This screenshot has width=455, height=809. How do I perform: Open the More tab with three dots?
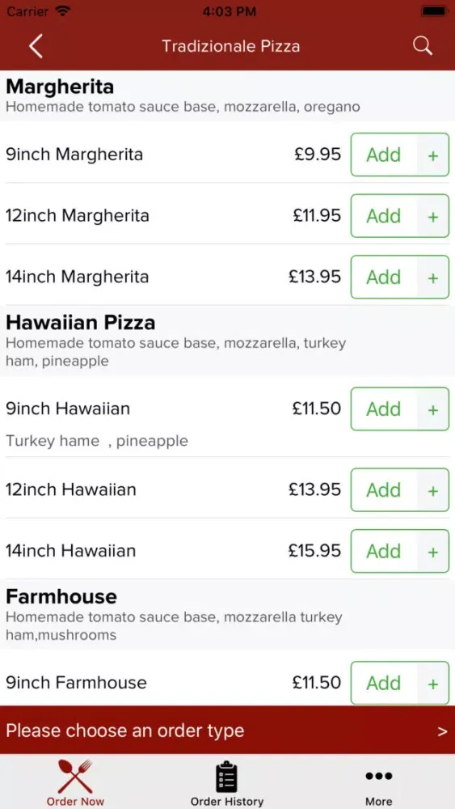pyautogui.click(x=379, y=782)
